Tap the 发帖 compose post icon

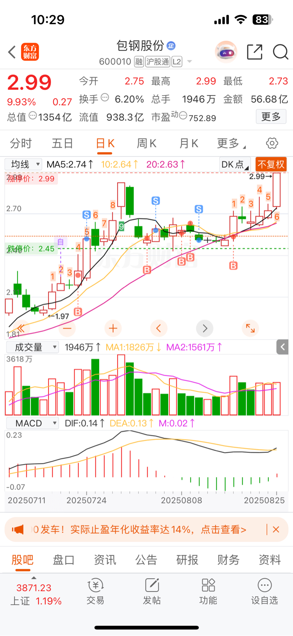[152, 585]
